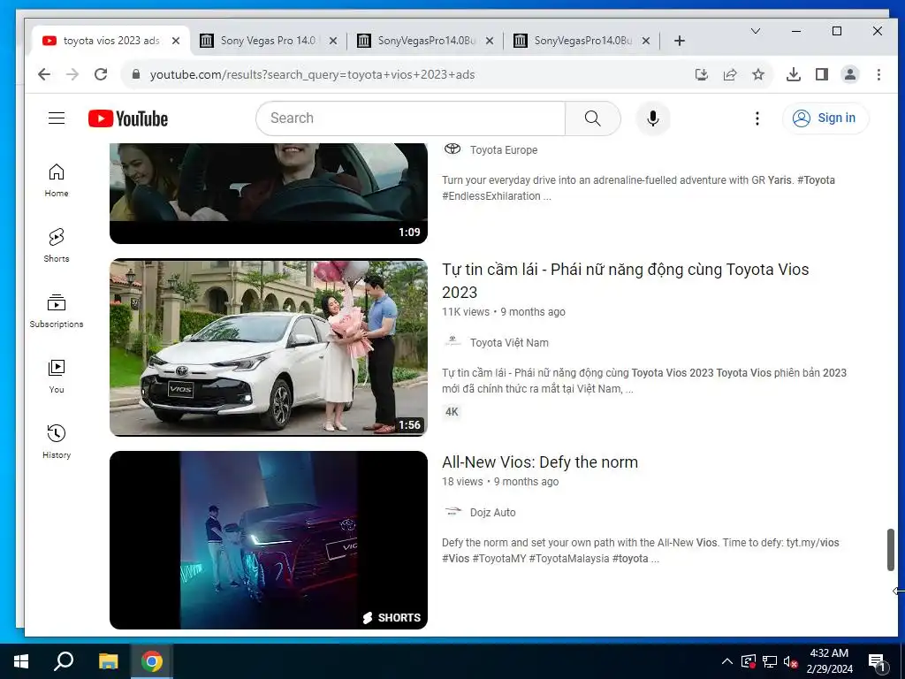
Task: Close the Sony Vegas Pro 14.0 tab
Action: point(333,41)
